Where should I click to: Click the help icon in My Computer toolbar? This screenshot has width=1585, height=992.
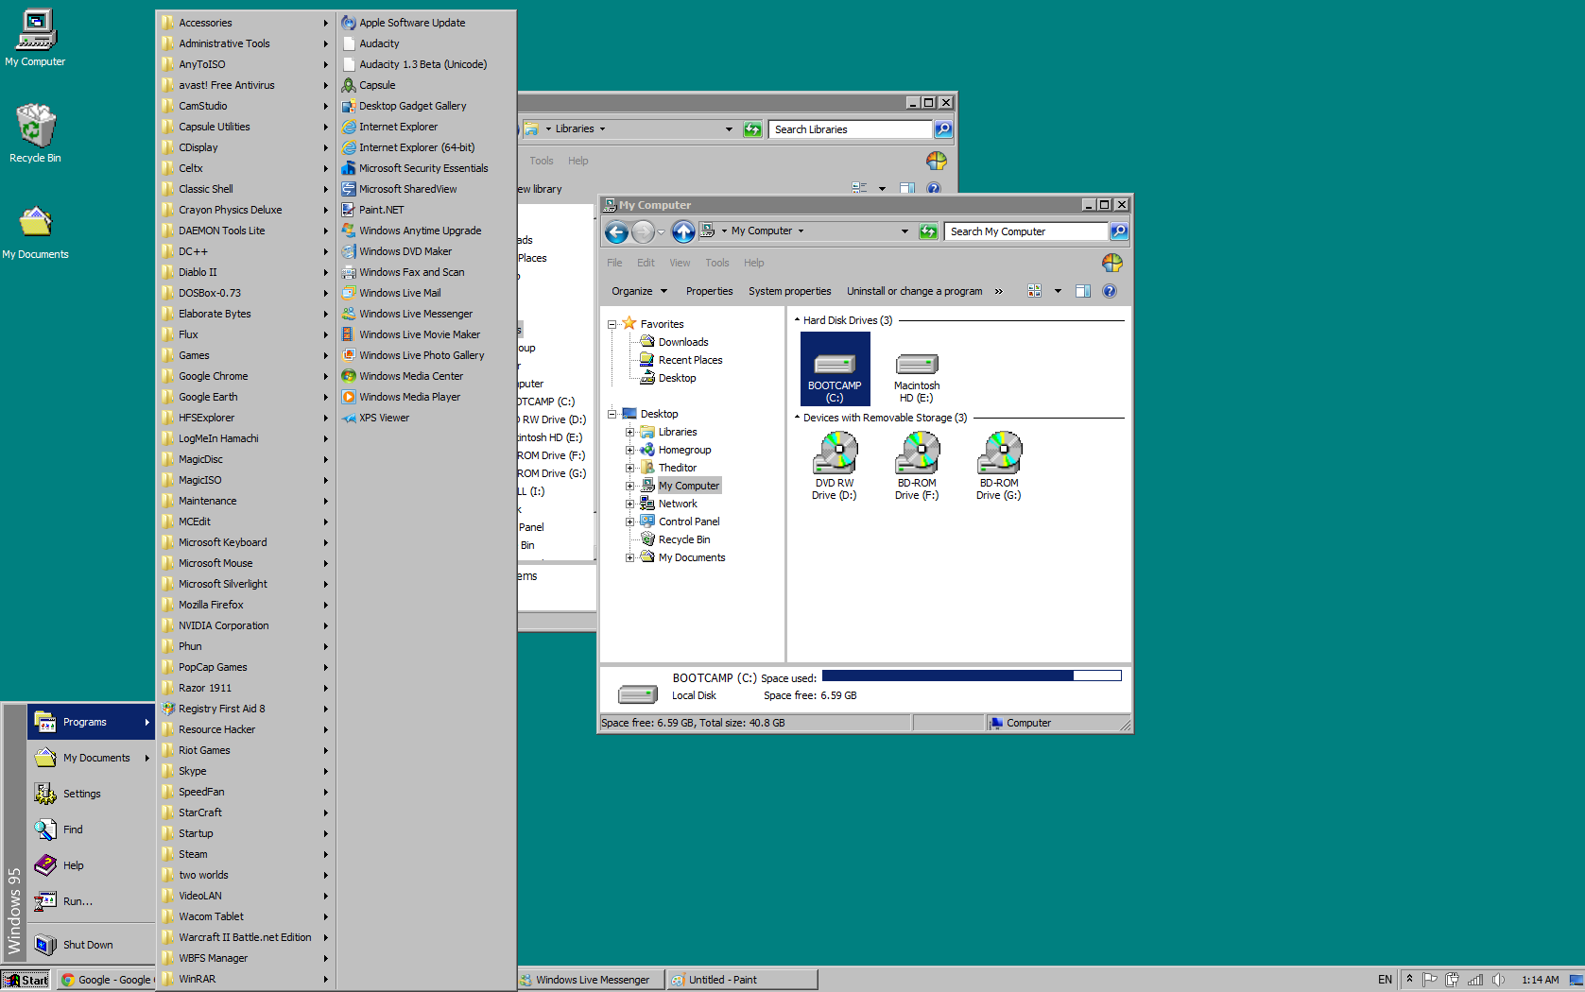(1110, 291)
